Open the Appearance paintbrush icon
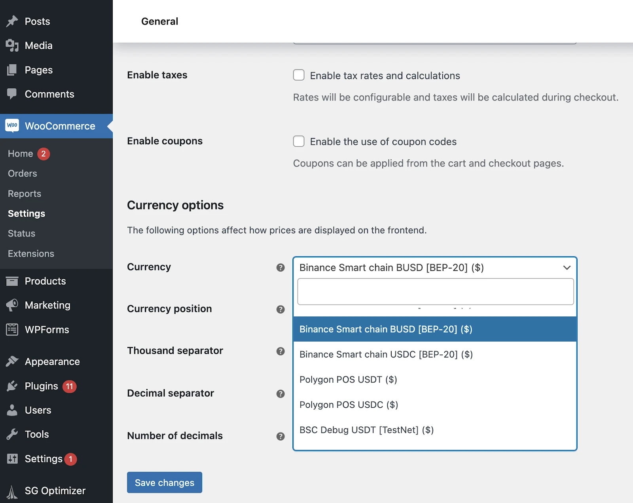Viewport: 633px width, 503px height. pyautogui.click(x=12, y=361)
